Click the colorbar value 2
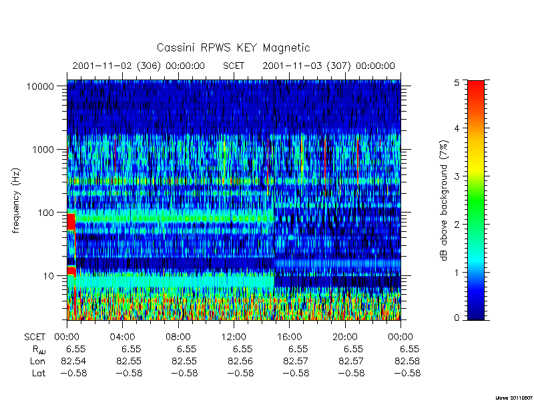Viewport: 534px width, 401px height. [x=457, y=225]
